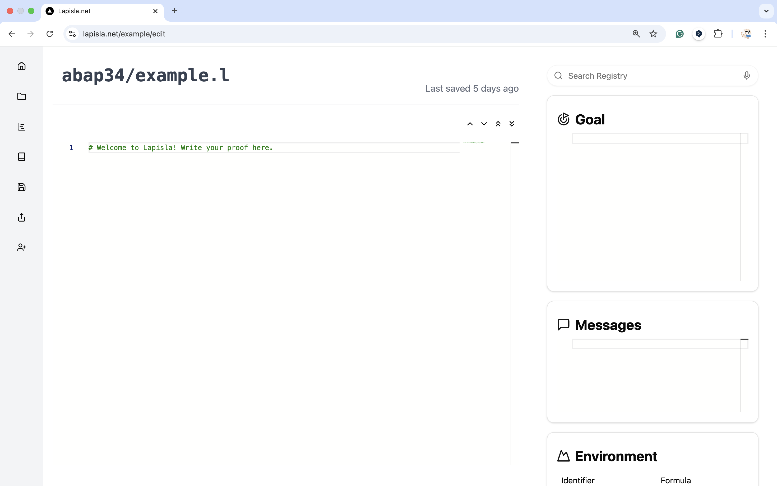The width and height of the screenshot is (777, 486).
Task: Click the add user icon in sidebar
Action: (x=22, y=247)
